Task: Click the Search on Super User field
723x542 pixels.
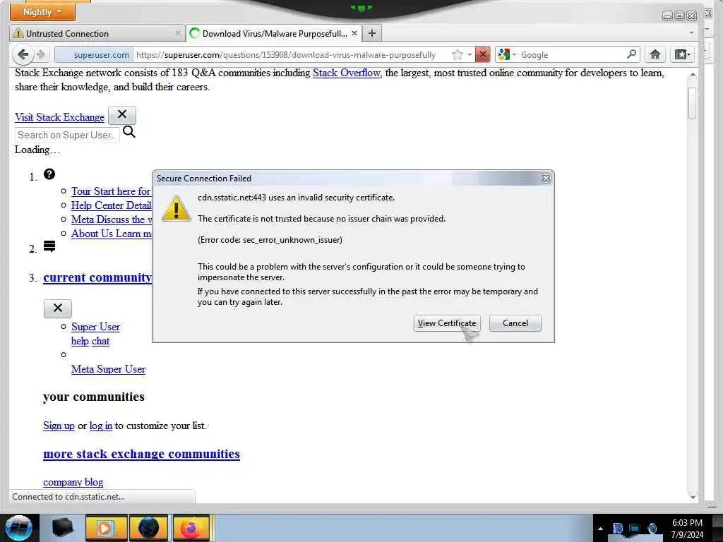Action: coord(67,135)
